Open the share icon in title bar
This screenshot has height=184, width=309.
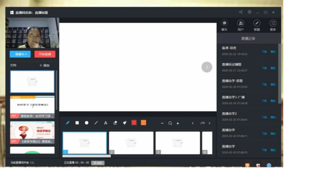(x=241, y=12)
